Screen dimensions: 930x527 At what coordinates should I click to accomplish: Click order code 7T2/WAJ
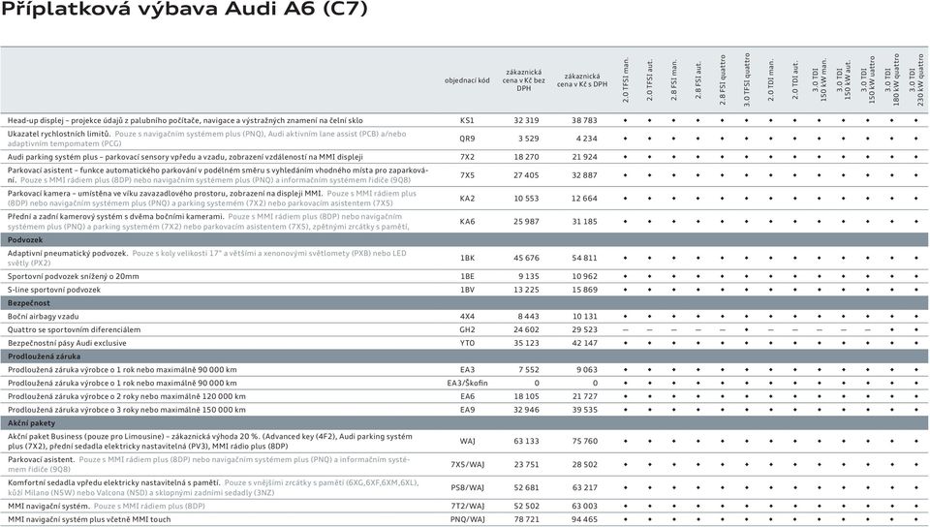[467, 507]
